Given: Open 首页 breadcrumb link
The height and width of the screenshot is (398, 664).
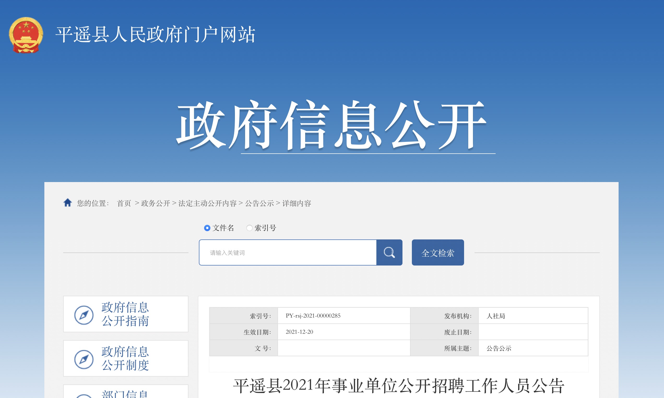Looking at the screenshot, I should (124, 203).
